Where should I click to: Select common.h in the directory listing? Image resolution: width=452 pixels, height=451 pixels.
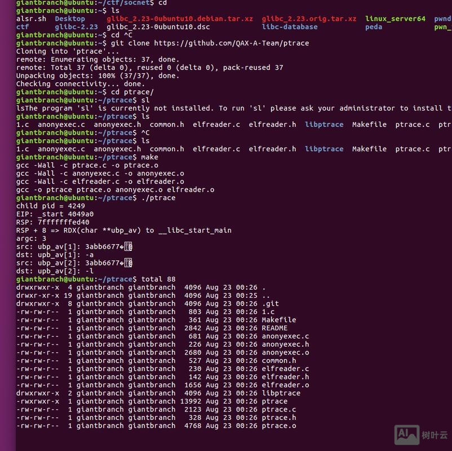point(169,124)
